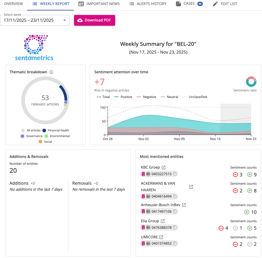Open KBC Groep external link icon
The height and width of the screenshot is (258, 262).
[x=164, y=167]
